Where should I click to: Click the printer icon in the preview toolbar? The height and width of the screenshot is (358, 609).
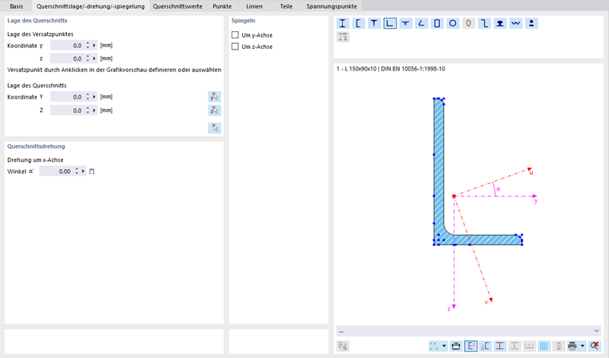[x=572, y=345]
